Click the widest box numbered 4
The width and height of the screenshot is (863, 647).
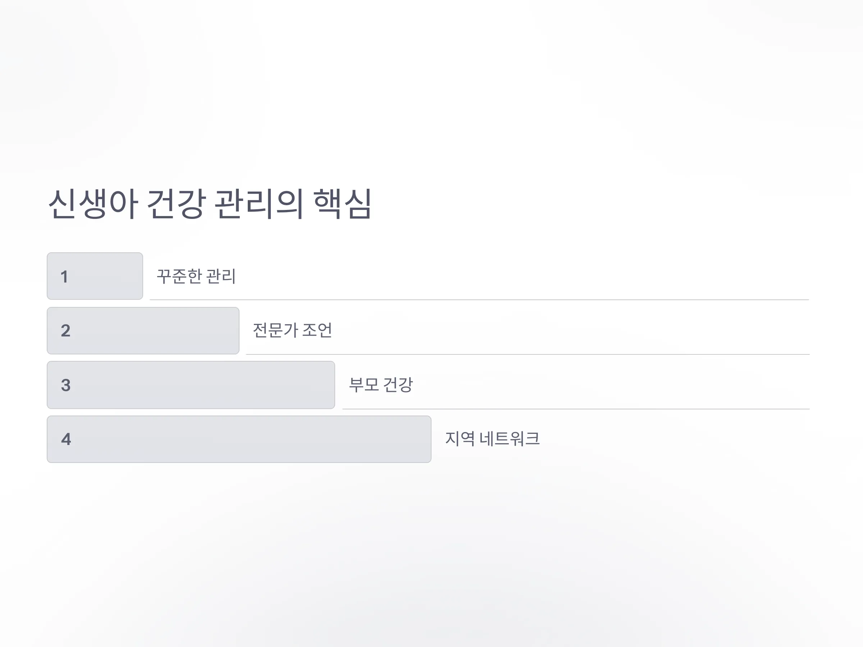(x=239, y=439)
